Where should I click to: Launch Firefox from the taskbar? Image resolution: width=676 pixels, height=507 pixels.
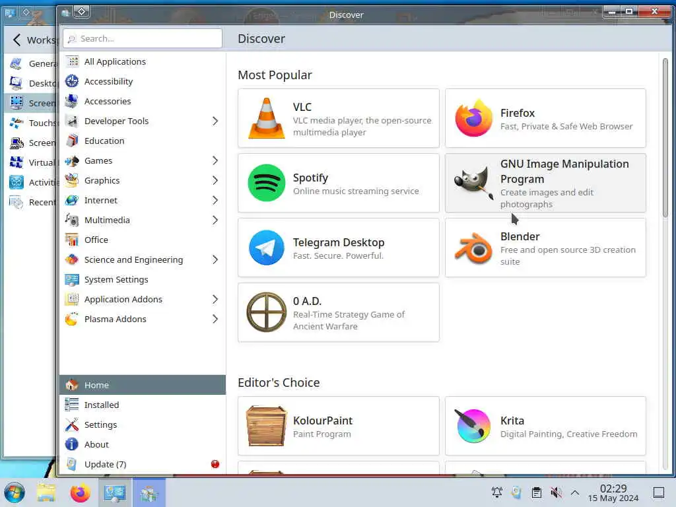80,492
